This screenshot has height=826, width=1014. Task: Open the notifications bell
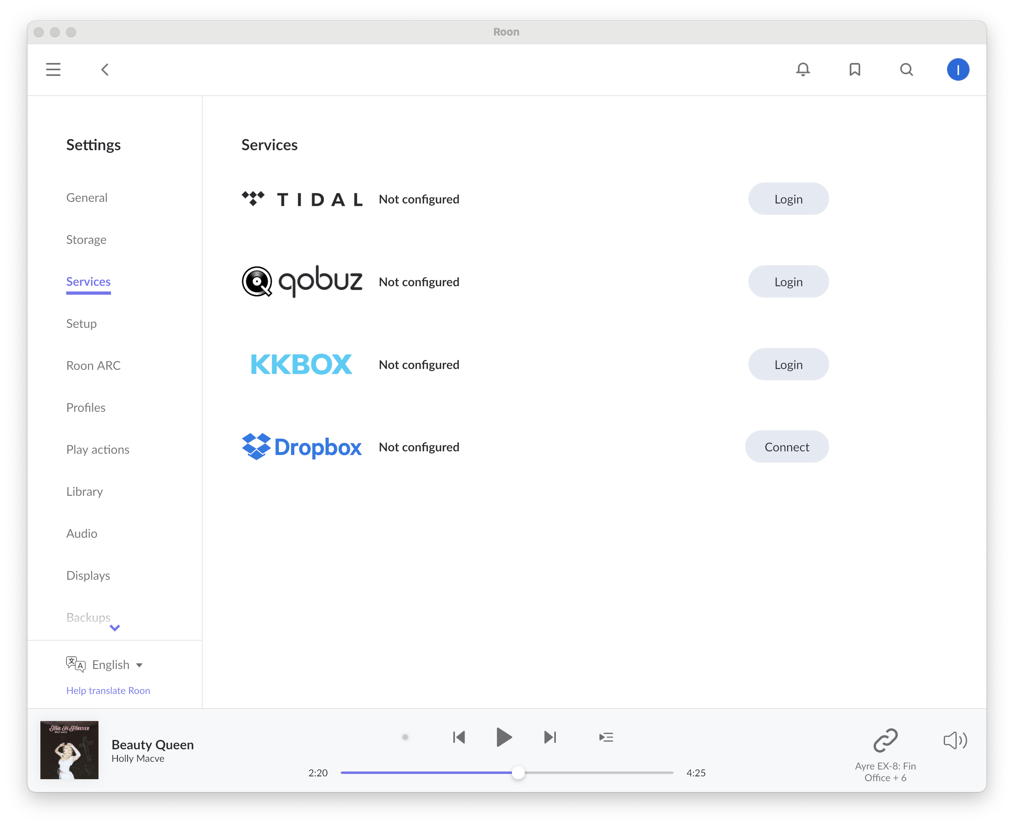click(803, 69)
